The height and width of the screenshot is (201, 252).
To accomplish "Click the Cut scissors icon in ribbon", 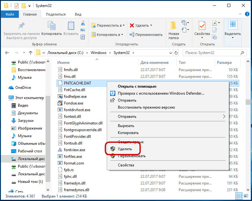I will pyautogui.click(x=83, y=23).
